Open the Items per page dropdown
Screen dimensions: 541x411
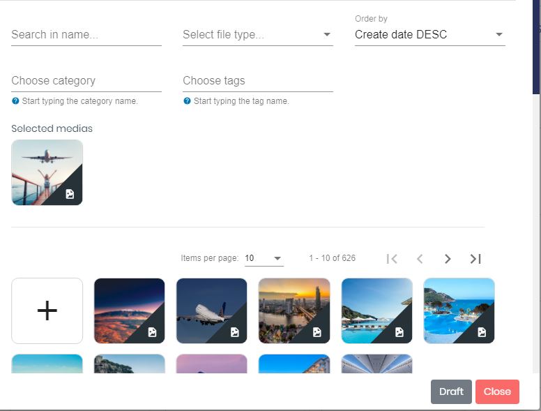[264, 258]
